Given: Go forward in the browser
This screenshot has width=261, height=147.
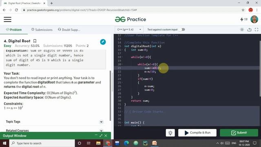Looking at the screenshot, I should [x=10, y=10].
